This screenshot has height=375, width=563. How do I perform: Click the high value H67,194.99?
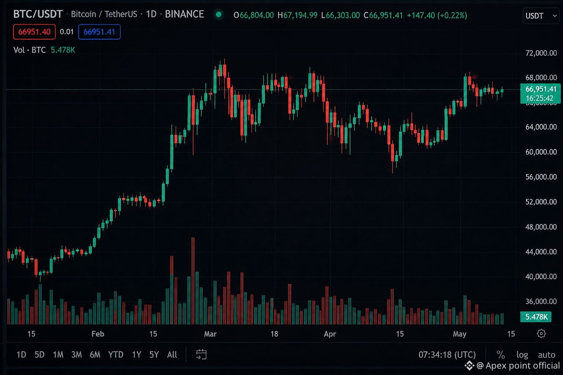click(297, 15)
